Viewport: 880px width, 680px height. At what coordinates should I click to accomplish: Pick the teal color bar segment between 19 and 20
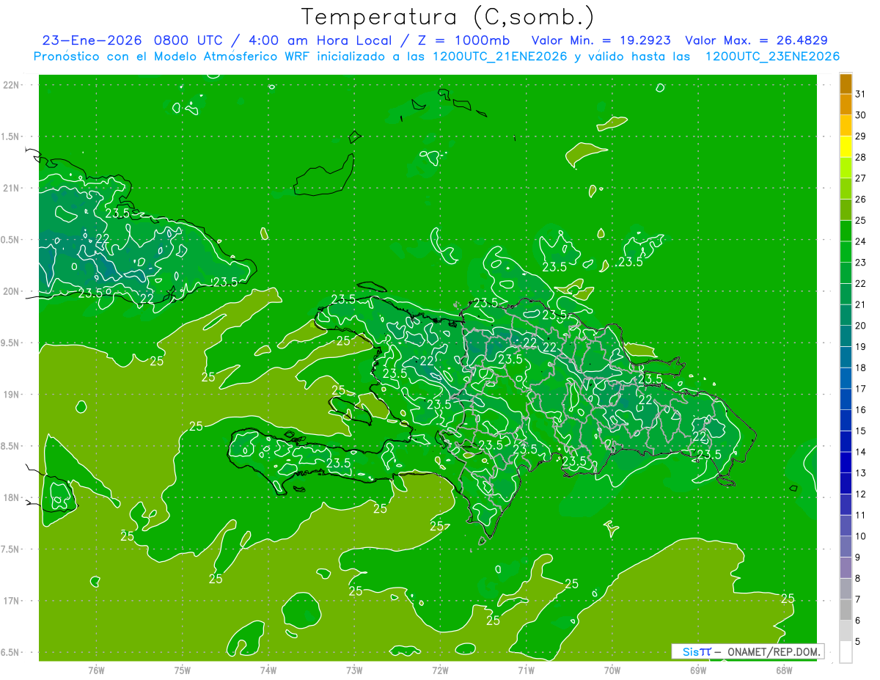point(846,336)
